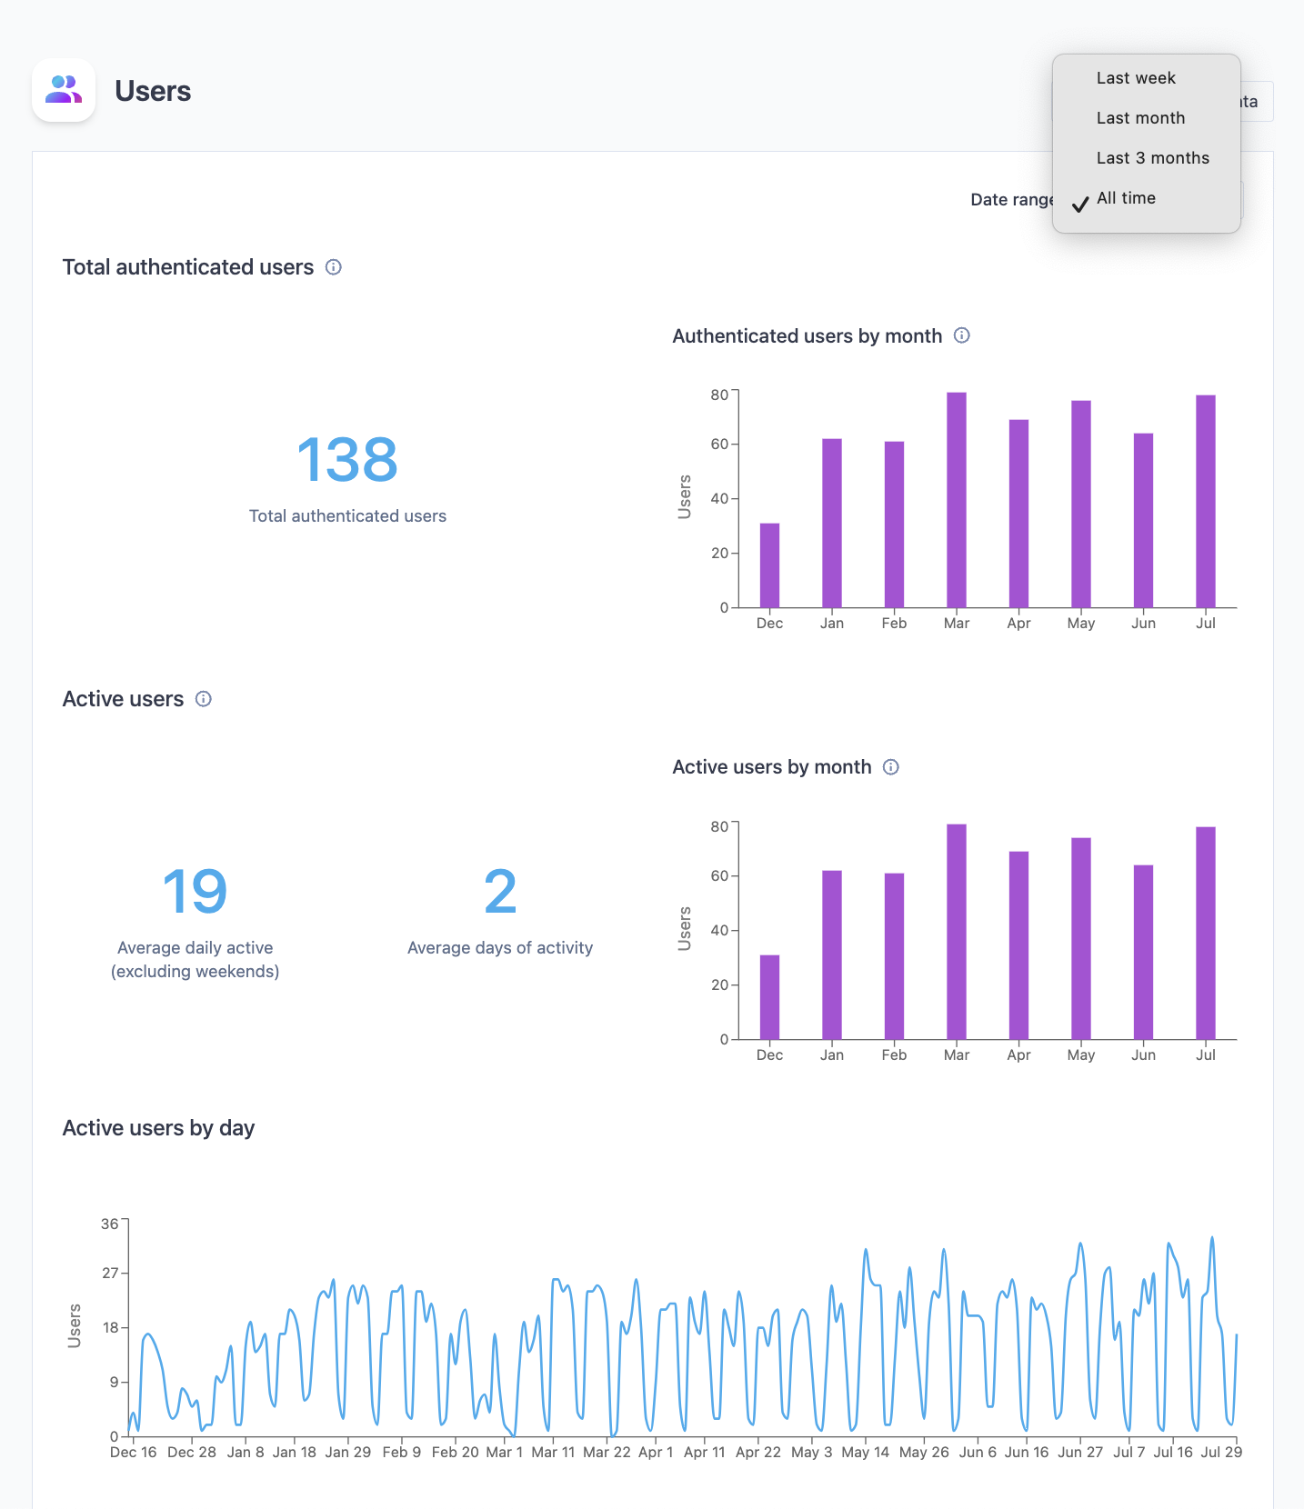Screen dimensions: 1304x1509
Task: Click the Jan 29 axis label
Action: 348,1452
